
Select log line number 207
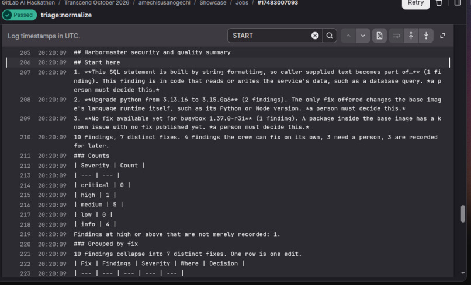[25, 72]
